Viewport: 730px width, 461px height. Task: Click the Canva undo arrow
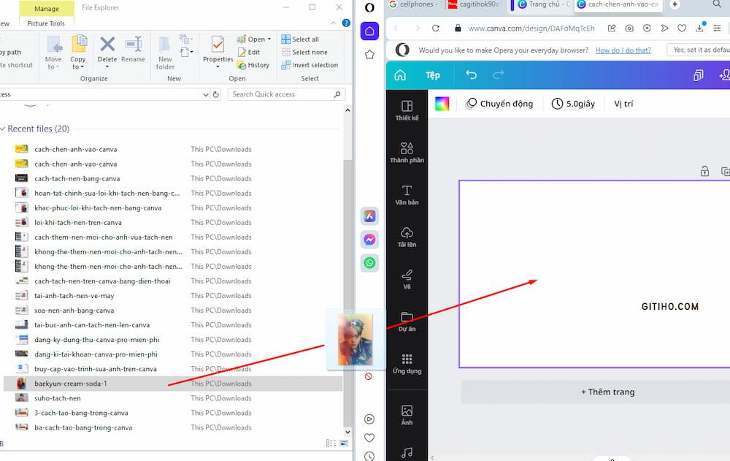pyautogui.click(x=471, y=75)
